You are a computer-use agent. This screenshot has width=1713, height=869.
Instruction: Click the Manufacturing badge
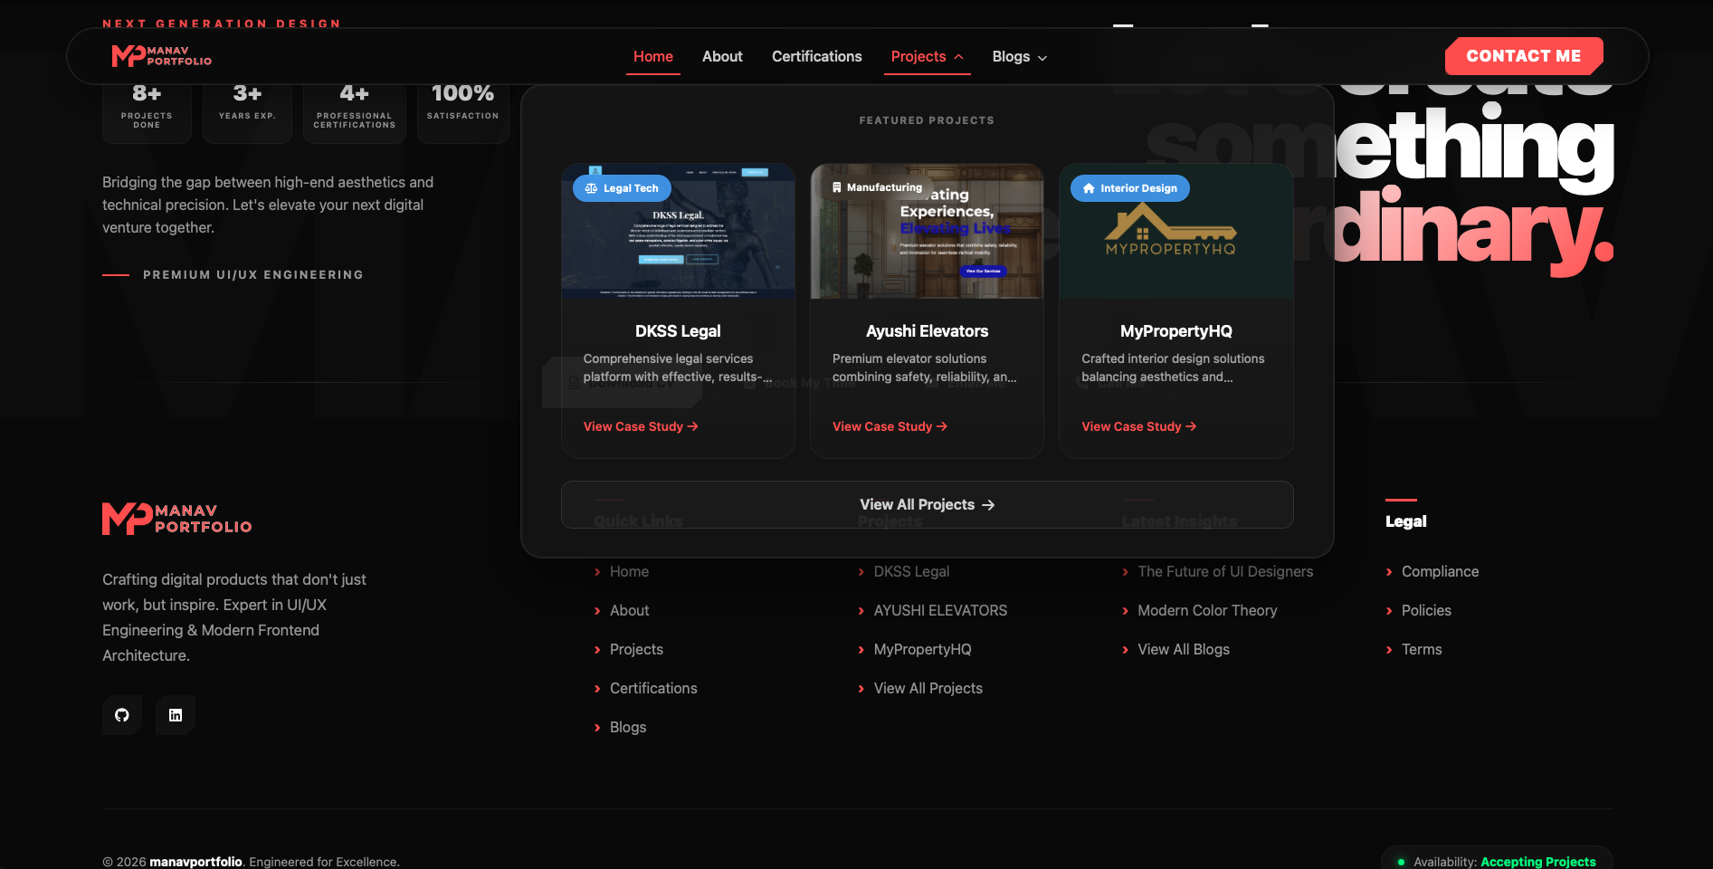[876, 187]
